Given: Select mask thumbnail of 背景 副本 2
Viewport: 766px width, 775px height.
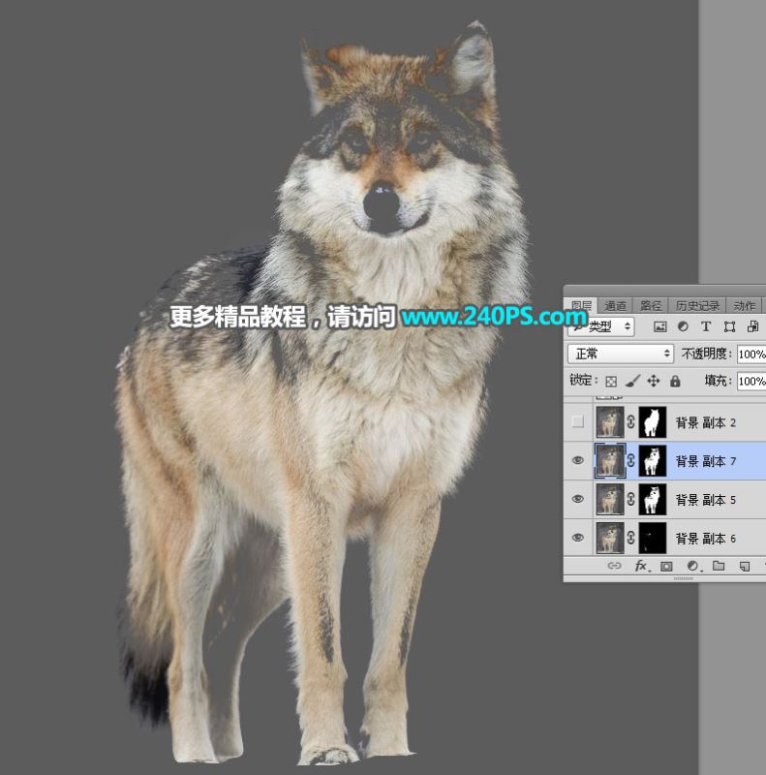Looking at the screenshot, I should click(653, 422).
